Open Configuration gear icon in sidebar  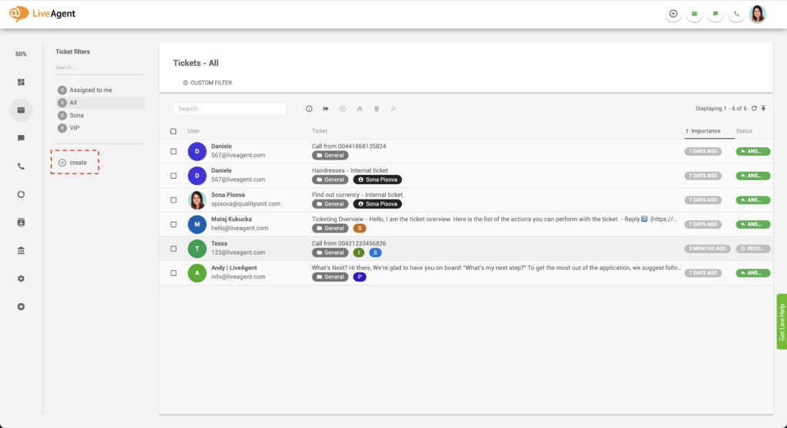pyautogui.click(x=21, y=278)
